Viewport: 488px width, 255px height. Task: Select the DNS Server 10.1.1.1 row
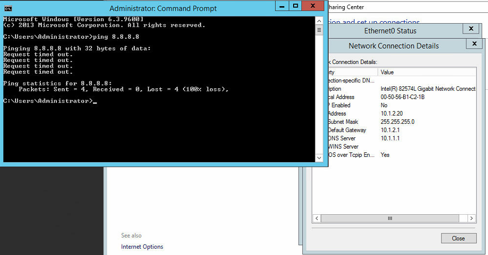tap(398, 138)
